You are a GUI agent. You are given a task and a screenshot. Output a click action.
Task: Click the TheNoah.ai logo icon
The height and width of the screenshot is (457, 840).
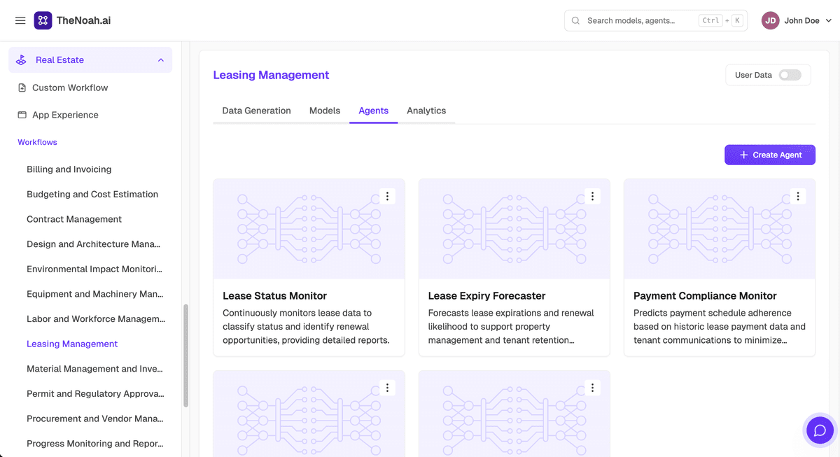point(43,20)
